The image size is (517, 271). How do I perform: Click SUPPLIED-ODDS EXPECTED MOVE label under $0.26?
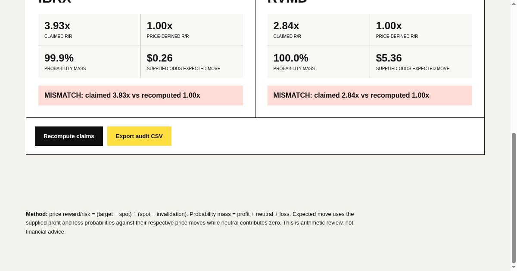184,69
